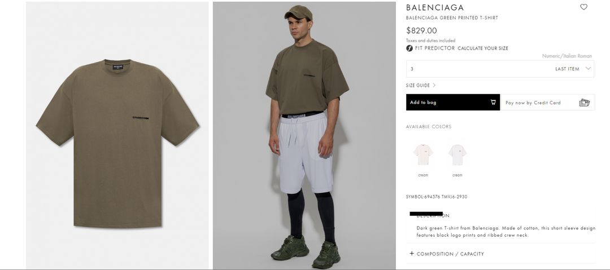Image resolution: width=610 pixels, height=270 pixels.
Task: Select the first cream T-shirt color swatch
Action: (423, 154)
